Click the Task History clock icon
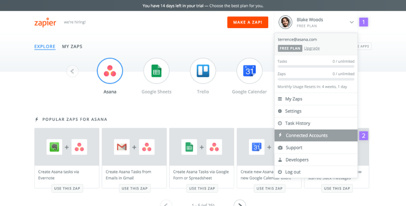Image resolution: width=406 pixels, height=206 pixels. [280, 123]
